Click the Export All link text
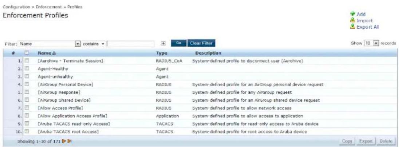 pos(368,27)
